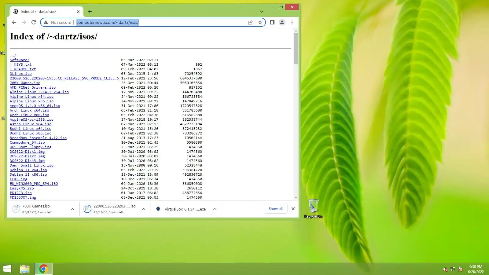The height and width of the screenshot is (275, 489).
Task: Click the AspireOS-pc-i386.iso link
Action: 31,119
